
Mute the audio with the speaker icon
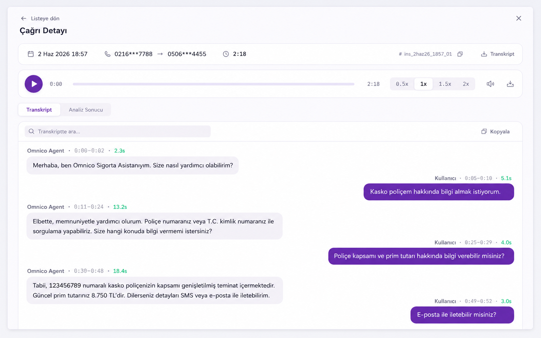[490, 84]
